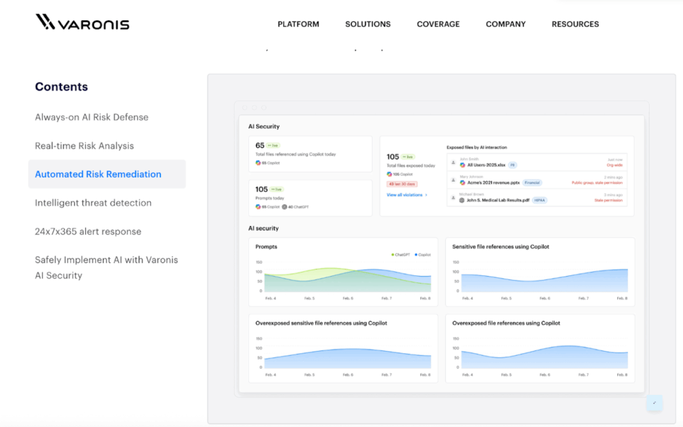This screenshot has width=683, height=427.
Task: Select All Users-2025.xlsx exposed file row
Action: (x=537, y=162)
